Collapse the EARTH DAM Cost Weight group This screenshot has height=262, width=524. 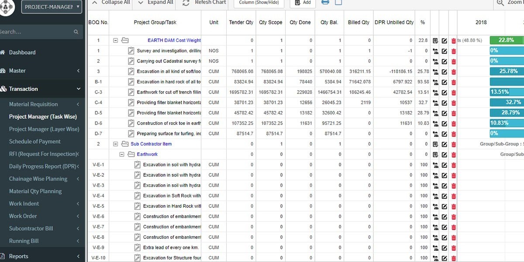116,40
